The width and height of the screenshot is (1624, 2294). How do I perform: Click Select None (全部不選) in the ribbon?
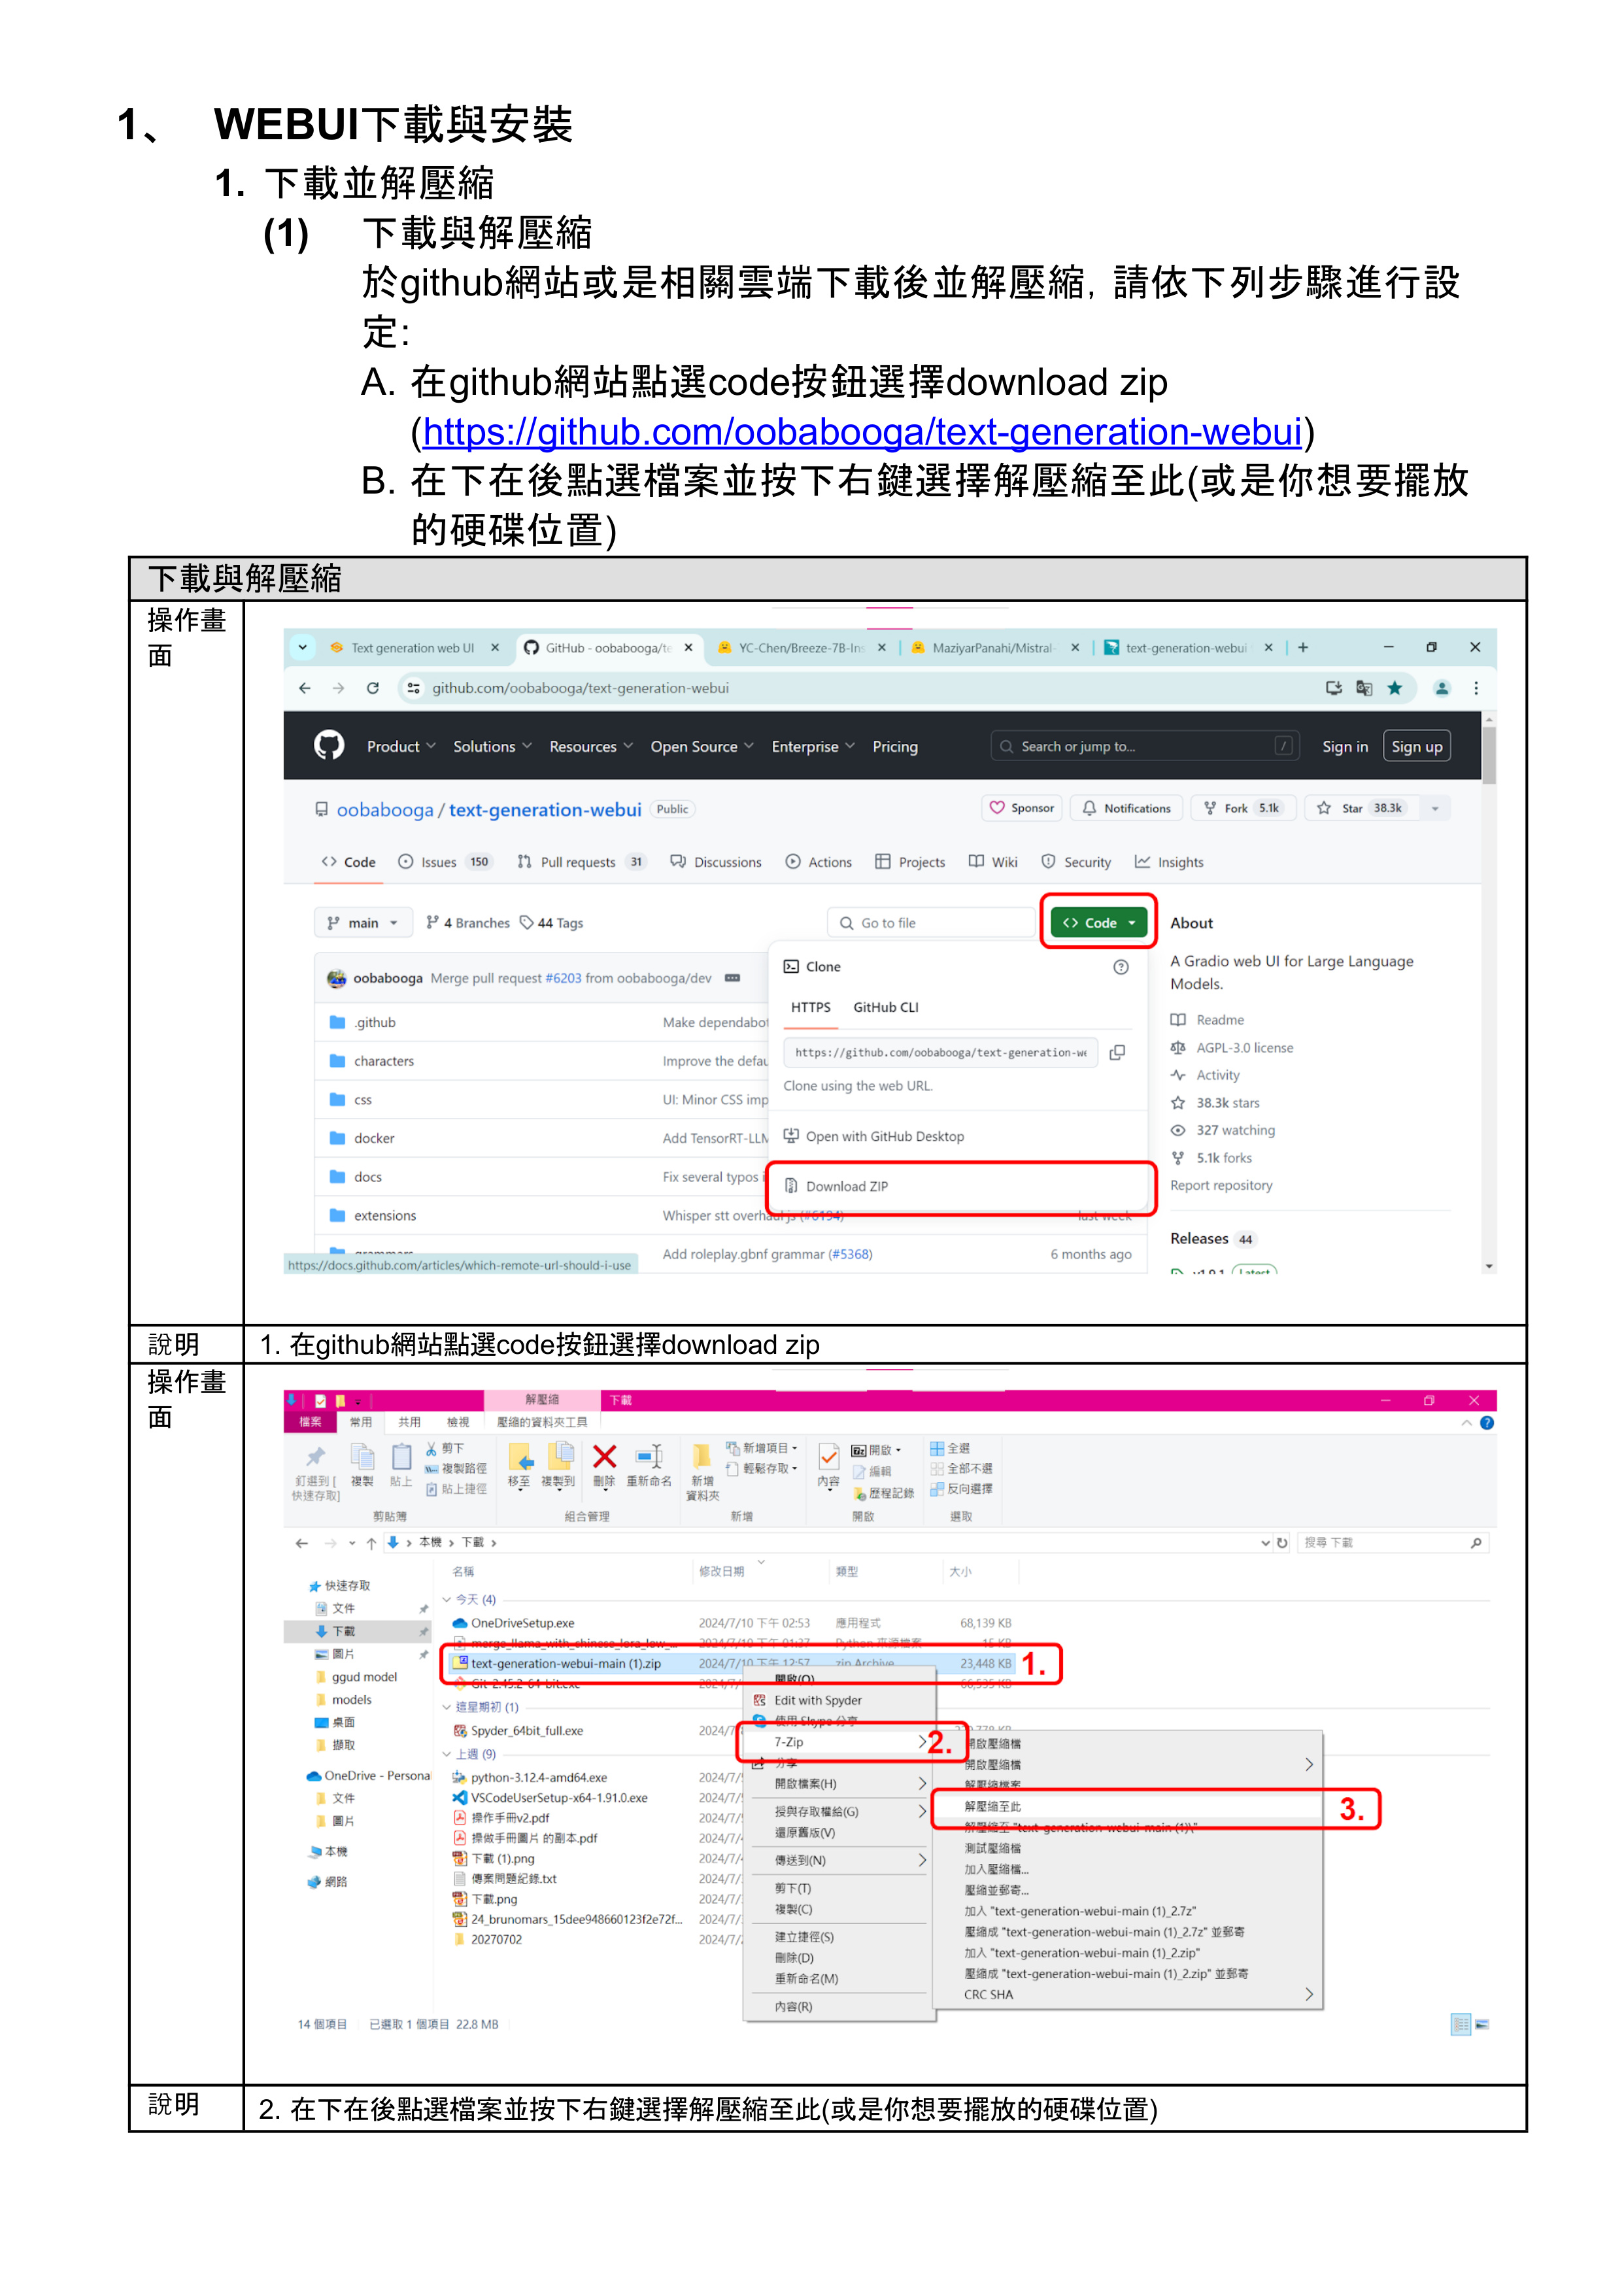tap(961, 1468)
